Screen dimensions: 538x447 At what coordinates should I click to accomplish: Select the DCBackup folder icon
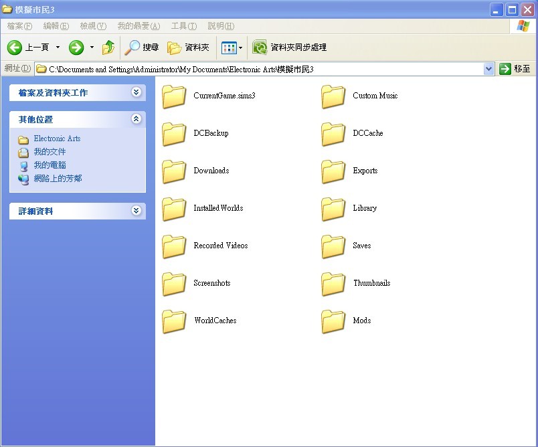pyautogui.click(x=174, y=134)
